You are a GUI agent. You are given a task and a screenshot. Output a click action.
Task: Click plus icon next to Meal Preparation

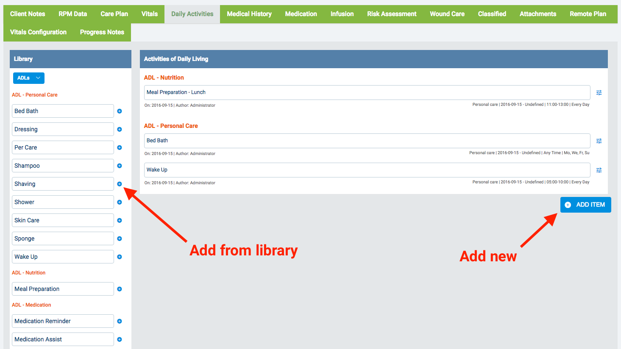[120, 289]
